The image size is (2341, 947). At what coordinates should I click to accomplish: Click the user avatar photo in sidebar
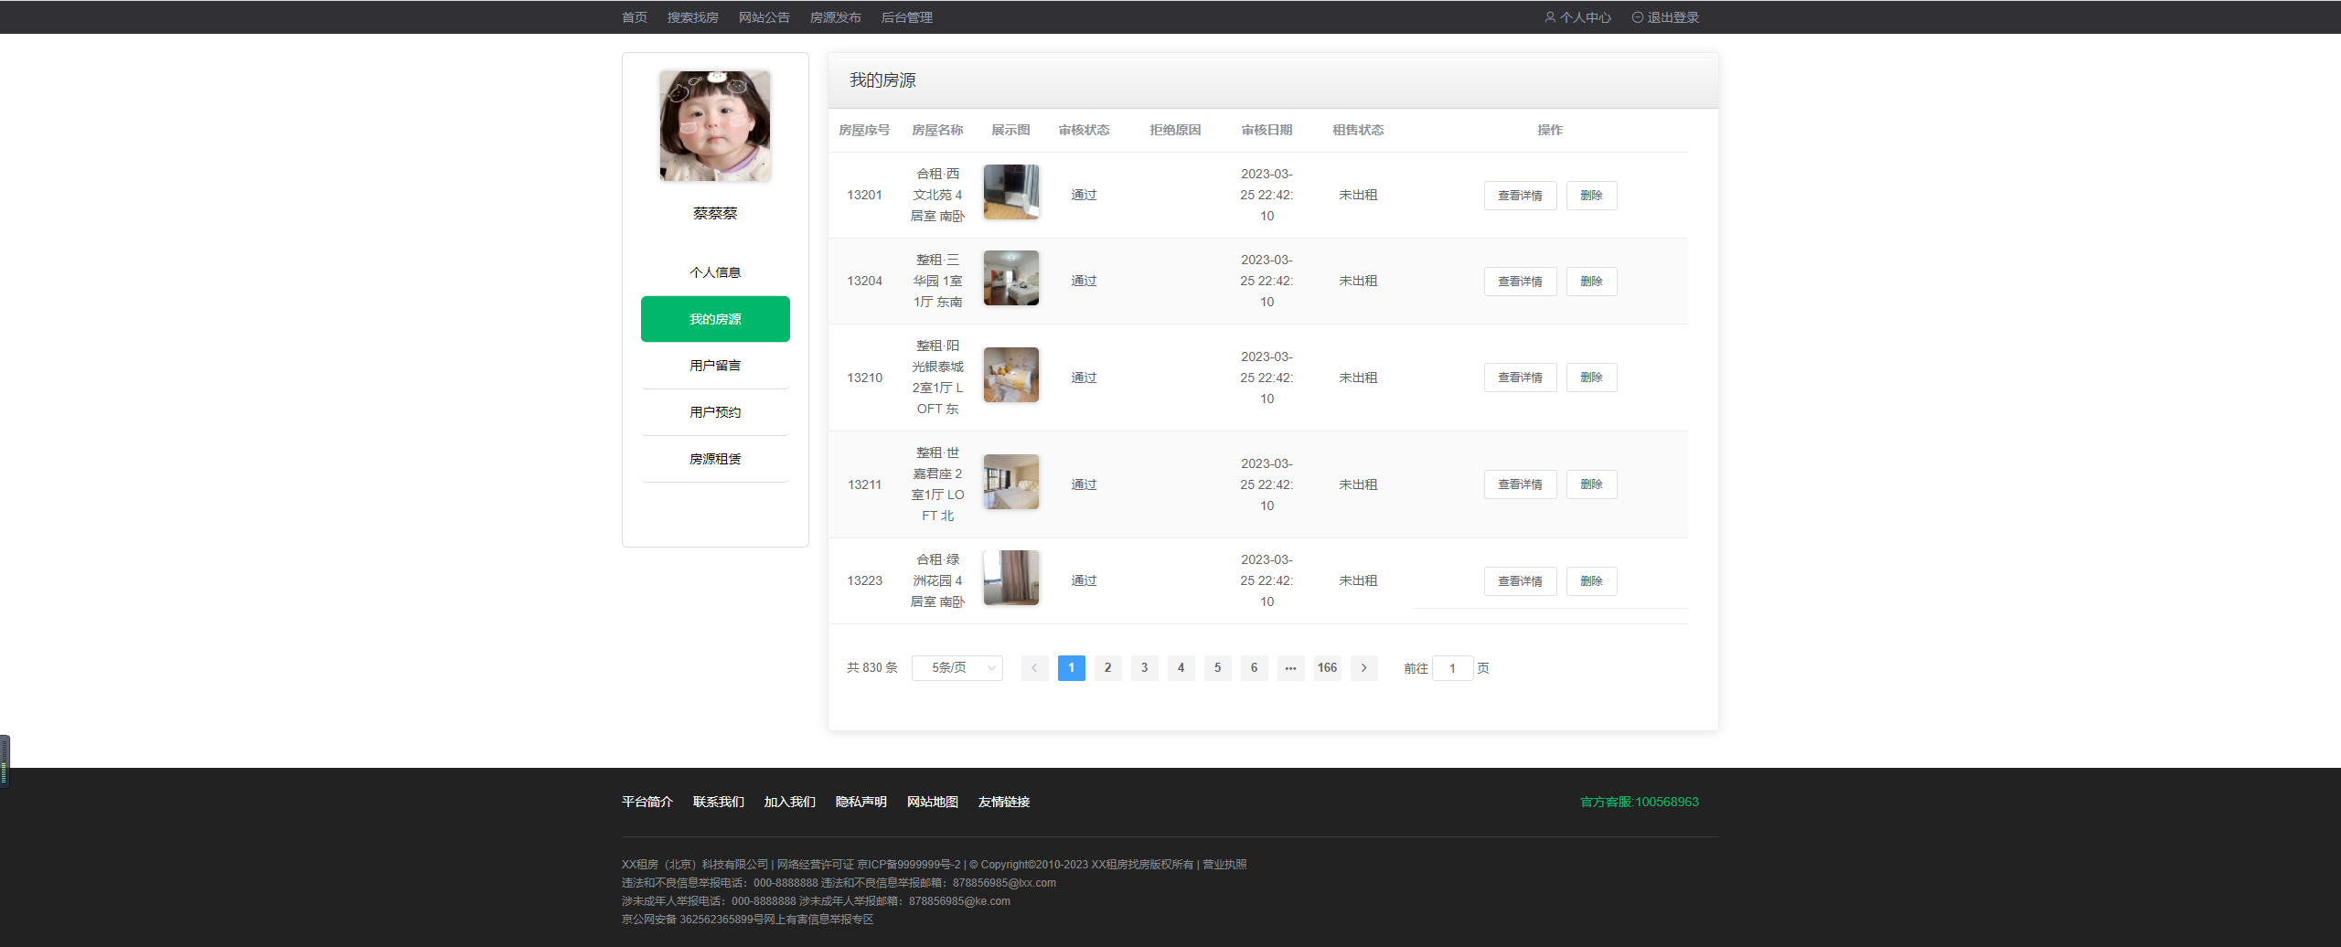coord(715,126)
